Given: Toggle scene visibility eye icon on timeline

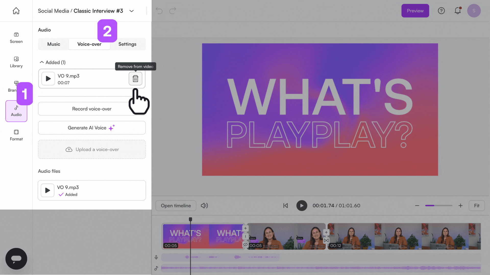Looking at the screenshot, I should (x=245, y=244).
